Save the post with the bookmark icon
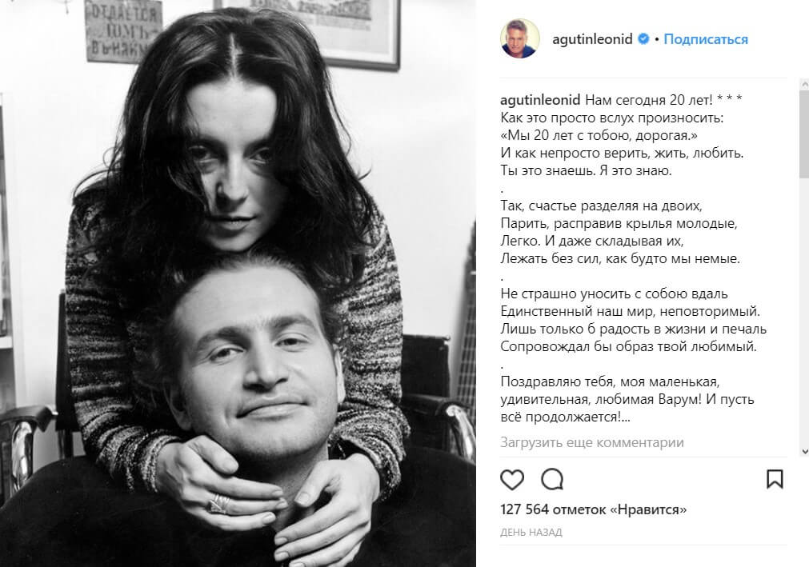Viewport: 809px width, 567px height. click(x=775, y=479)
